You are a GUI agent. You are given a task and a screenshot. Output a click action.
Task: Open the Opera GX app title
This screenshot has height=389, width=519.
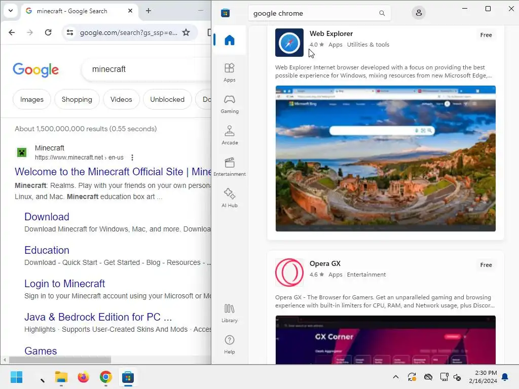tap(325, 263)
